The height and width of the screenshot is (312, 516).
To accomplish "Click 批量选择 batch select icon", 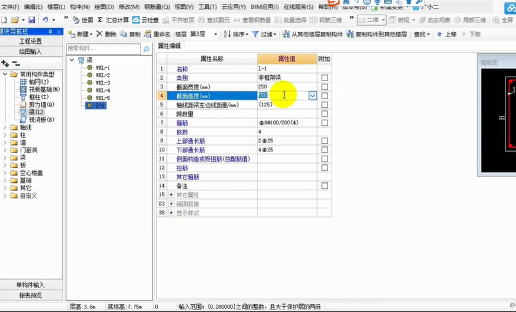I will click(278, 20).
